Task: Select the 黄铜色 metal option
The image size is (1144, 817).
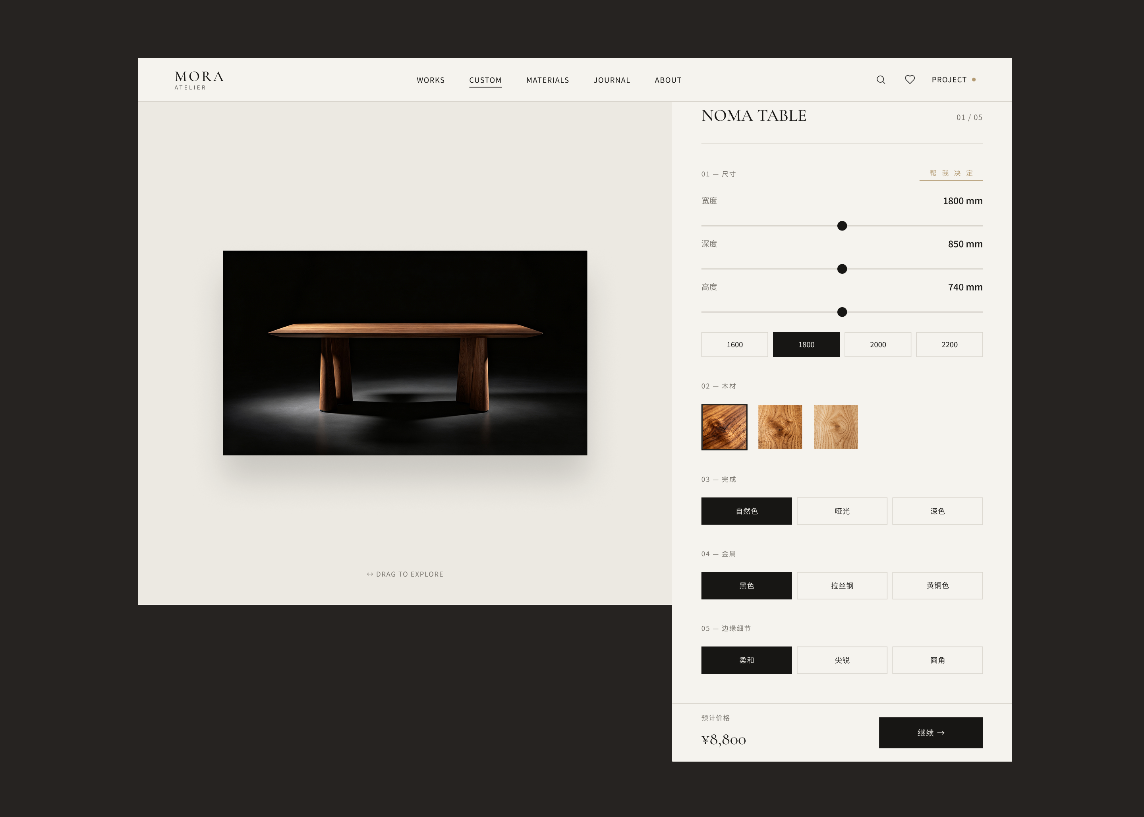Action: 937,586
